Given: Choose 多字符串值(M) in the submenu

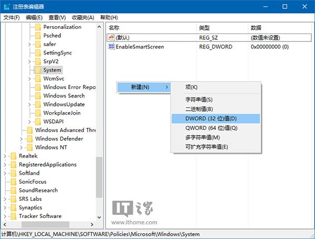Looking at the screenshot, I should pyautogui.click(x=216, y=137).
